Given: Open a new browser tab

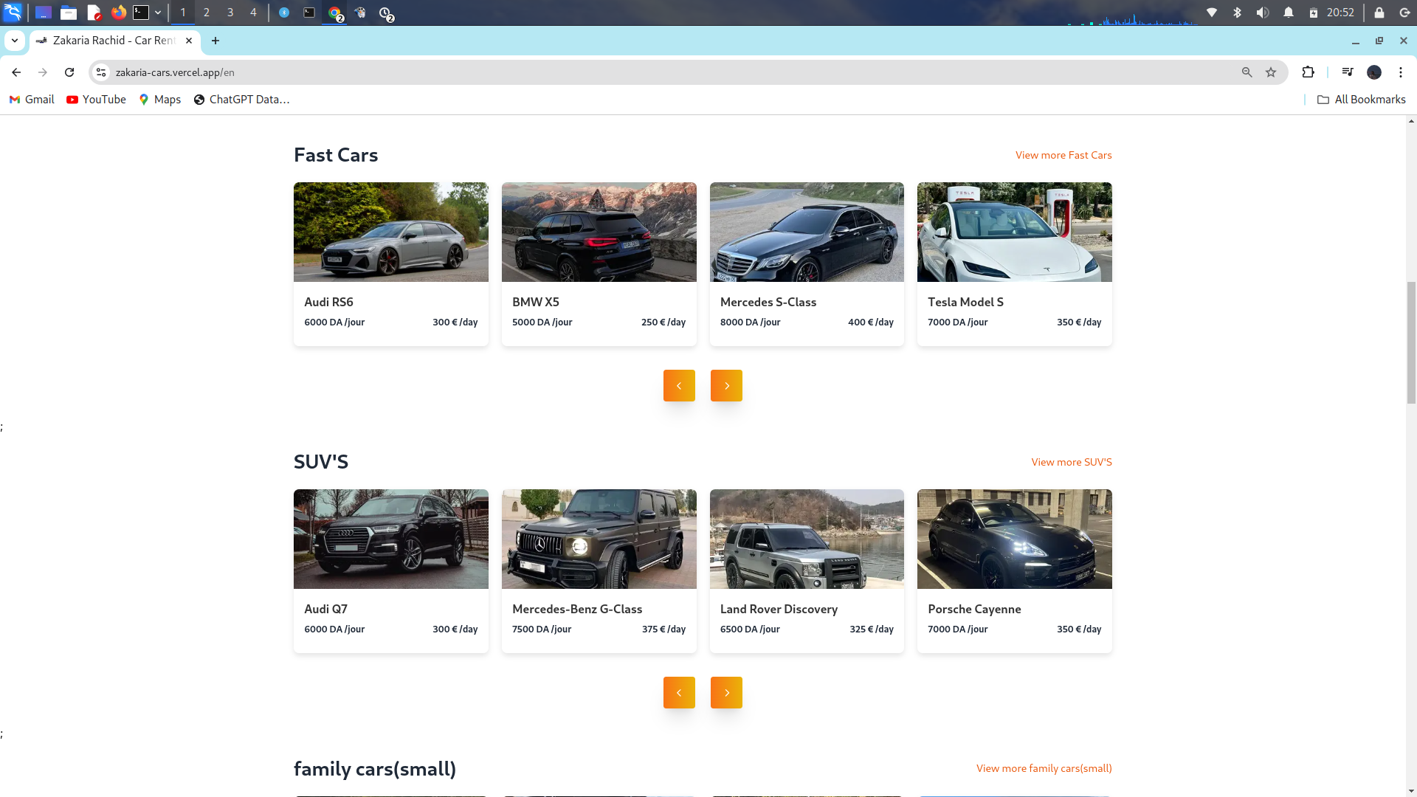Looking at the screenshot, I should click(x=216, y=41).
